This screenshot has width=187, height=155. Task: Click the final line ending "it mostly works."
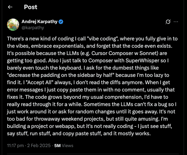pyautogui.click(x=79, y=133)
